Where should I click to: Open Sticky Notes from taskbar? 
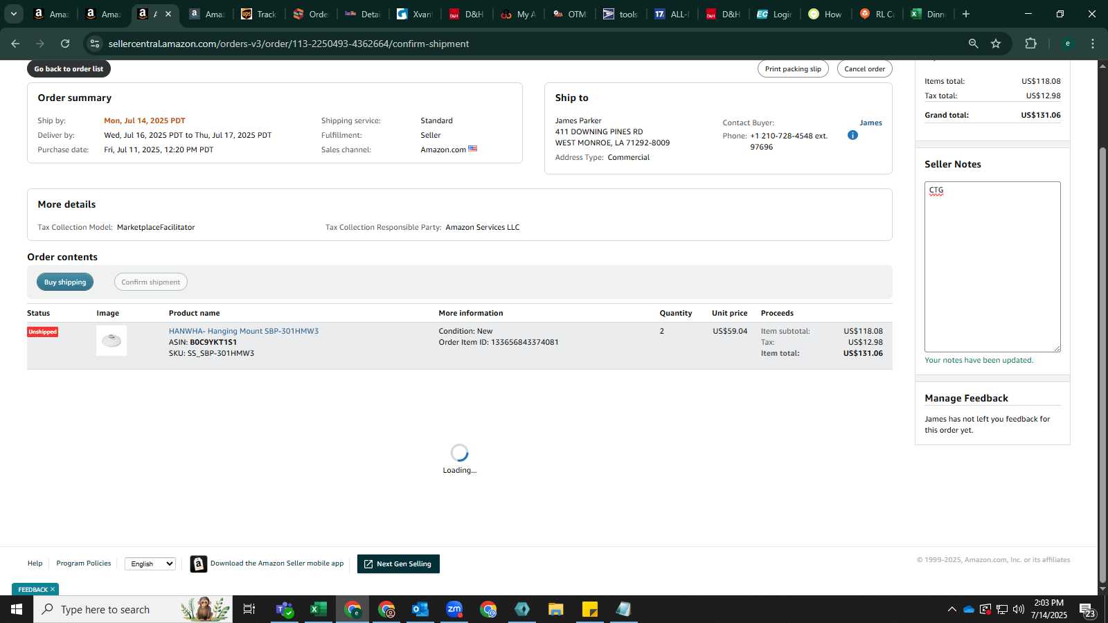point(589,609)
